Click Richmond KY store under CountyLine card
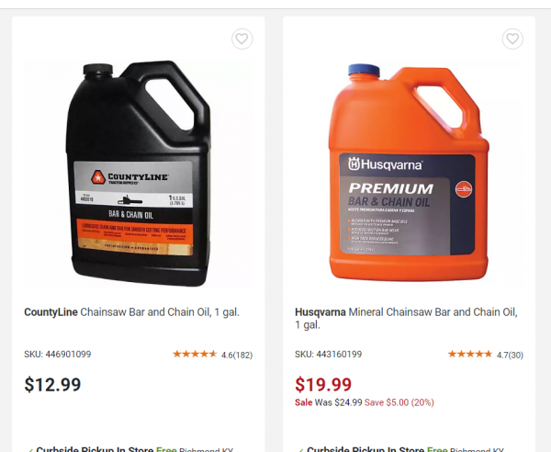The width and height of the screenshot is (551, 452). [x=207, y=449]
